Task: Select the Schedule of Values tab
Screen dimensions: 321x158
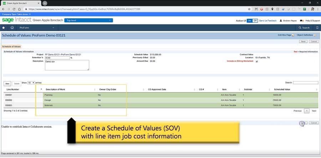Action: point(11,47)
